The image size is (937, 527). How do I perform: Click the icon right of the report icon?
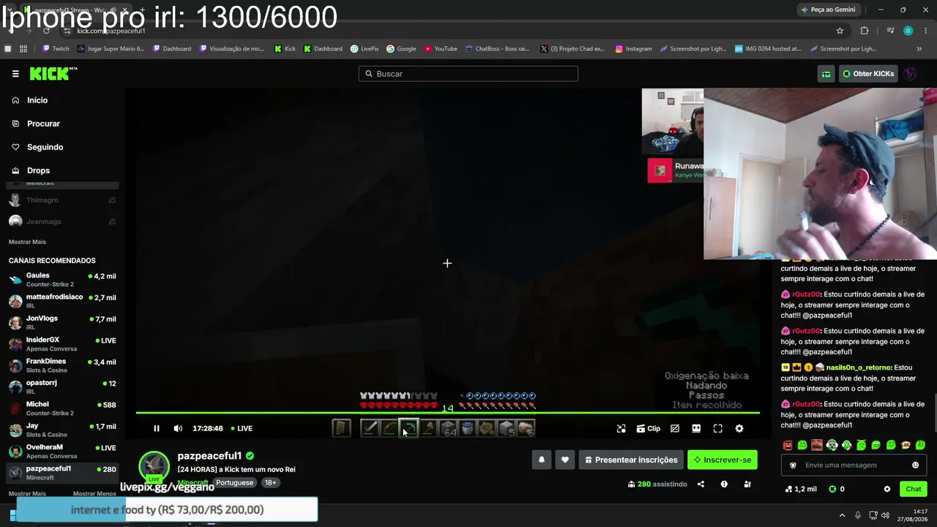[747, 484]
